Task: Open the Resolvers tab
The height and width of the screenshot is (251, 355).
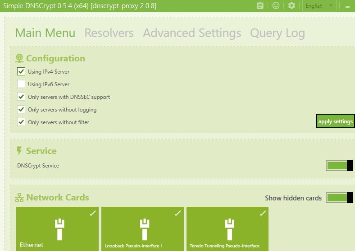Action: (x=109, y=33)
